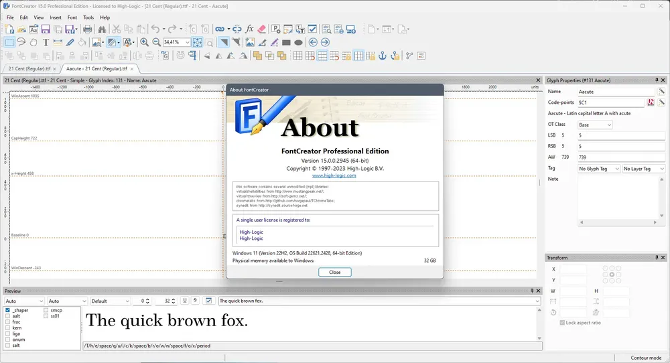Click the Save font icon
670x363 pixels.
click(x=46, y=29)
